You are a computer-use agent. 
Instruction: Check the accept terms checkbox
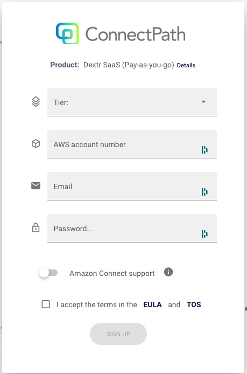click(46, 304)
